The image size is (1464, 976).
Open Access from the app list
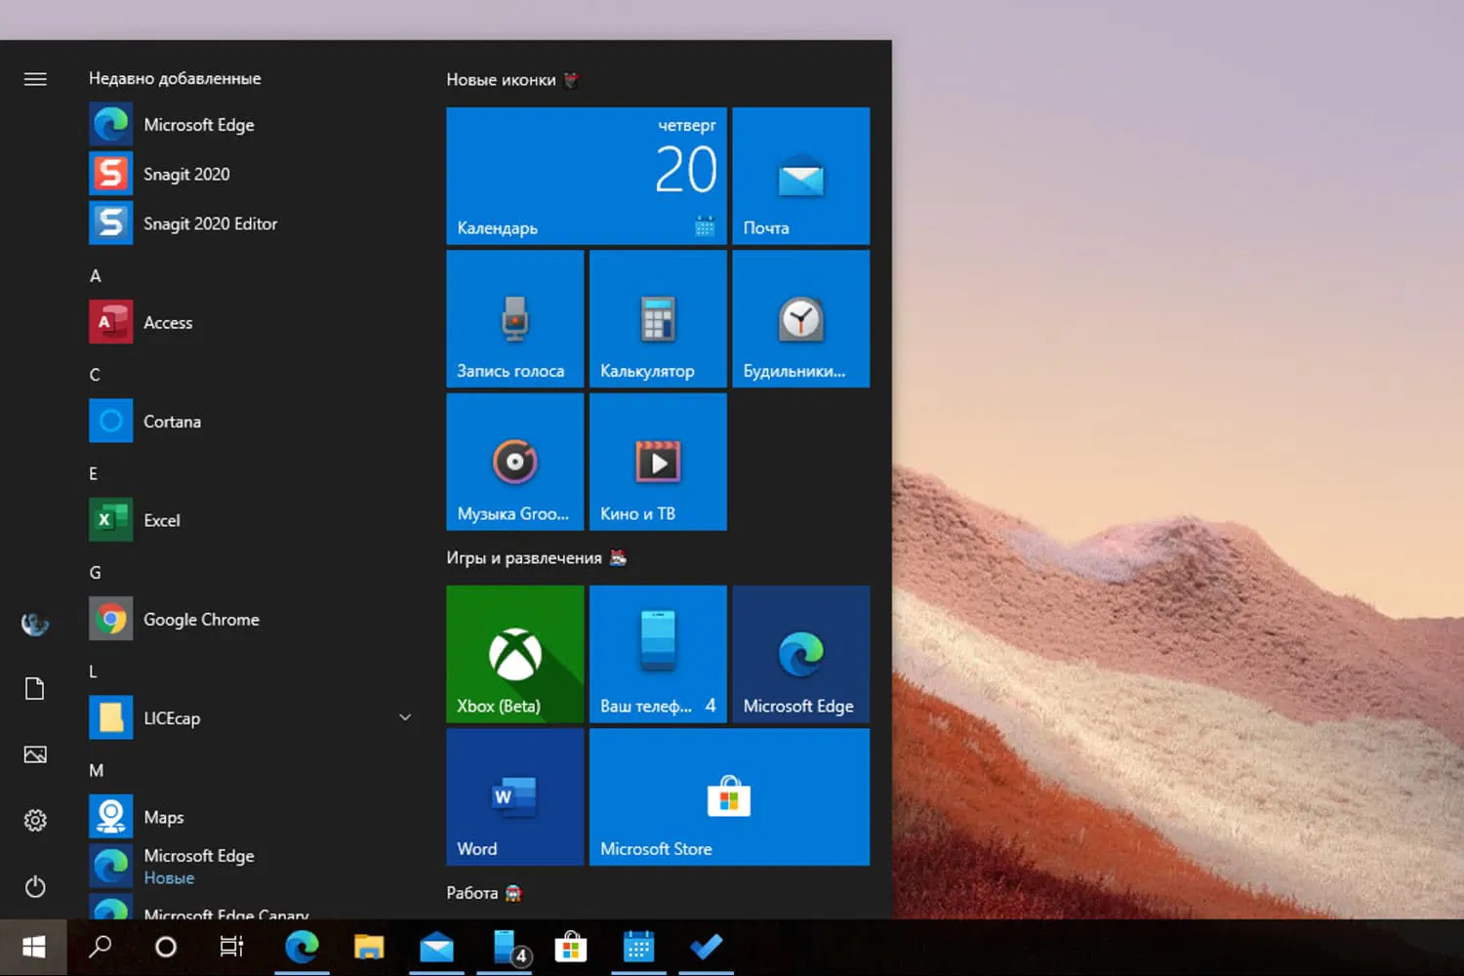point(167,322)
